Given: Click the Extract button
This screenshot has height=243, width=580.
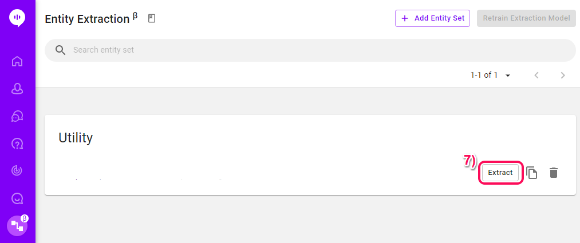Looking at the screenshot, I should tap(500, 173).
